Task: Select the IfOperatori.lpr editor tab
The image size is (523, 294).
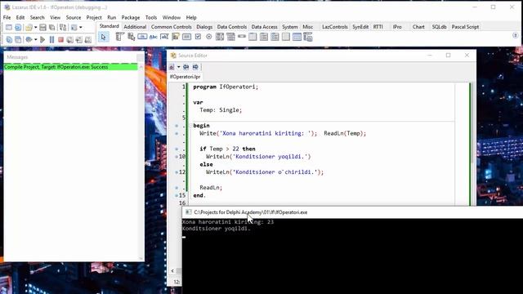Action: pos(186,77)
